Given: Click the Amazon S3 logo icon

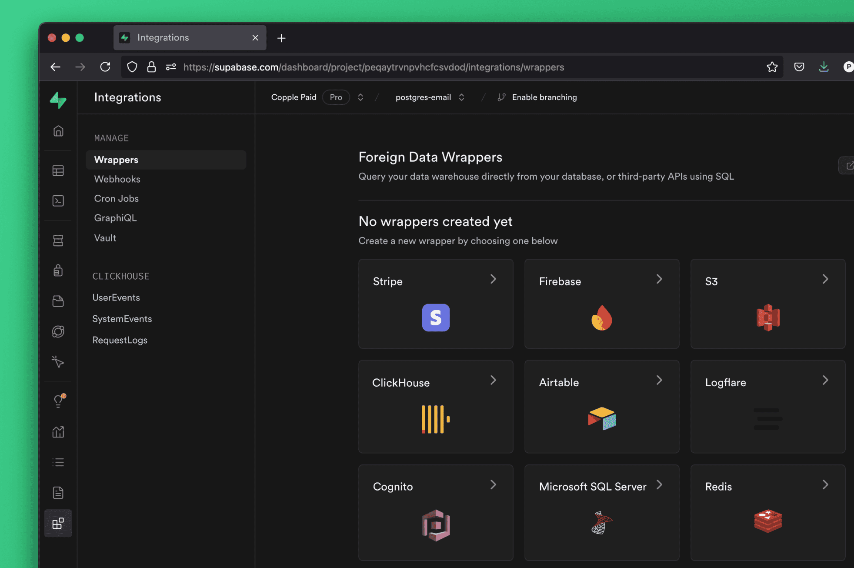Looking at the screenshot, I should (x=768, y=317).
